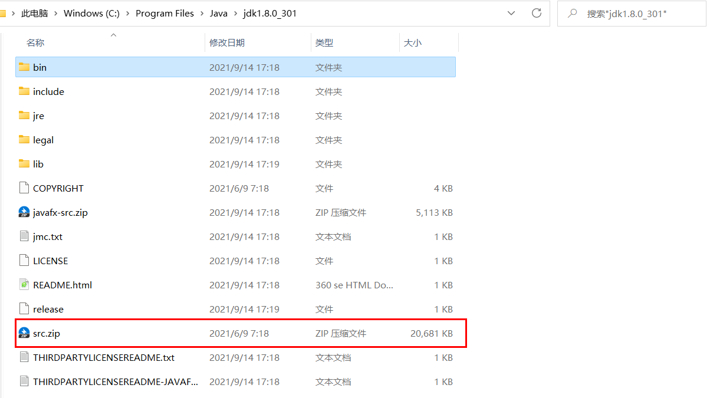Viewport: 710px width, 398px height.
Task: Open the address bar history dropdown
Action: [511, 13]
